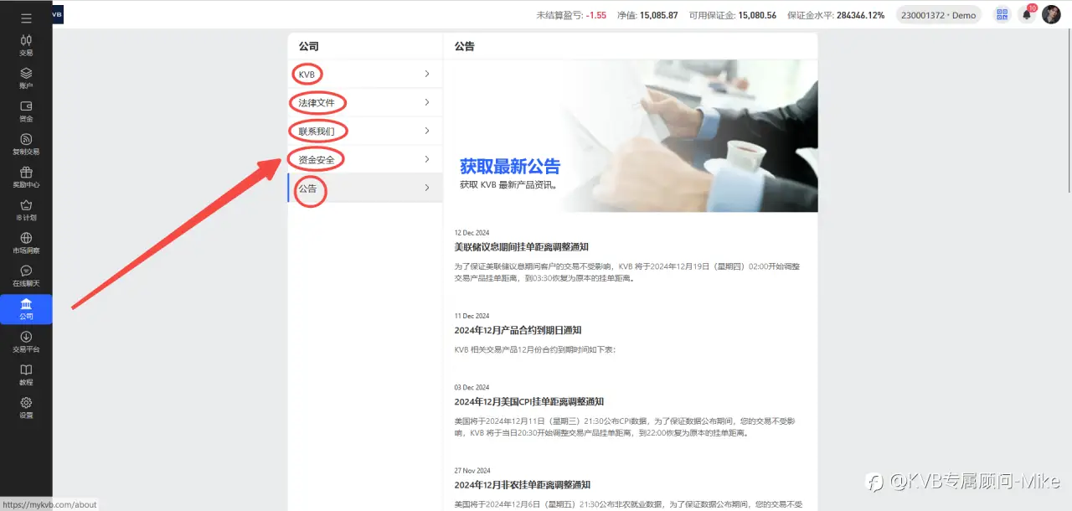Expand the KVB chevron arrow
This screenshot has height=511, width=1072.
427,74
